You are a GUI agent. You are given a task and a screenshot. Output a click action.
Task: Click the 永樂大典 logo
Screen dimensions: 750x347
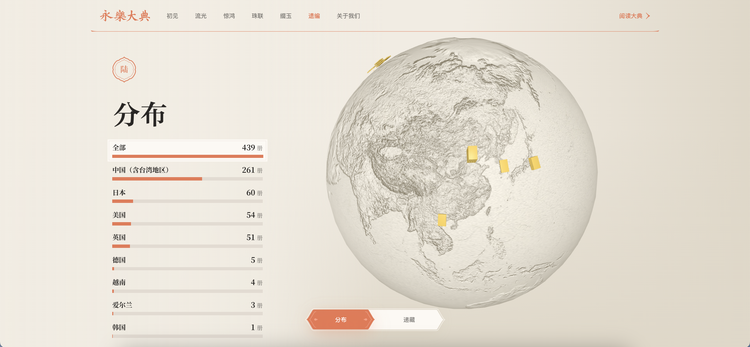(x=125, y=16)
